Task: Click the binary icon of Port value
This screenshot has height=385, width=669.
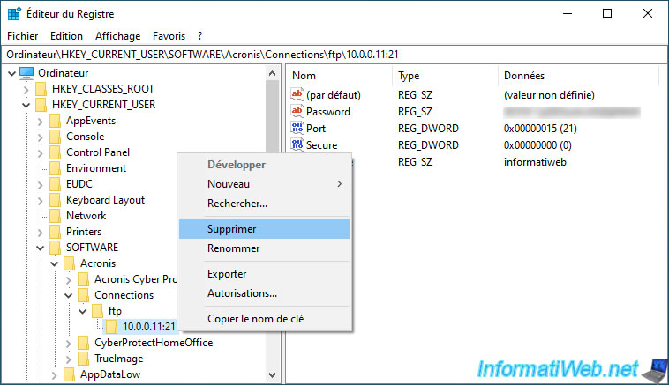Action: tap(297, 128)
